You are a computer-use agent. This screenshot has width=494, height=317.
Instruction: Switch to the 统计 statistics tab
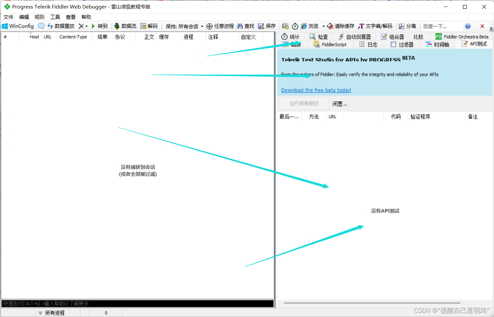(x=290, y=37)
